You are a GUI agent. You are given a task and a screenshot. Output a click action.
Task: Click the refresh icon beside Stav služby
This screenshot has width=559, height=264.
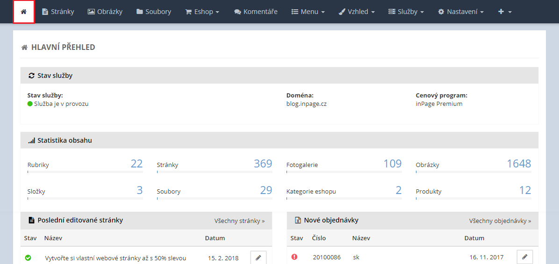31,76
